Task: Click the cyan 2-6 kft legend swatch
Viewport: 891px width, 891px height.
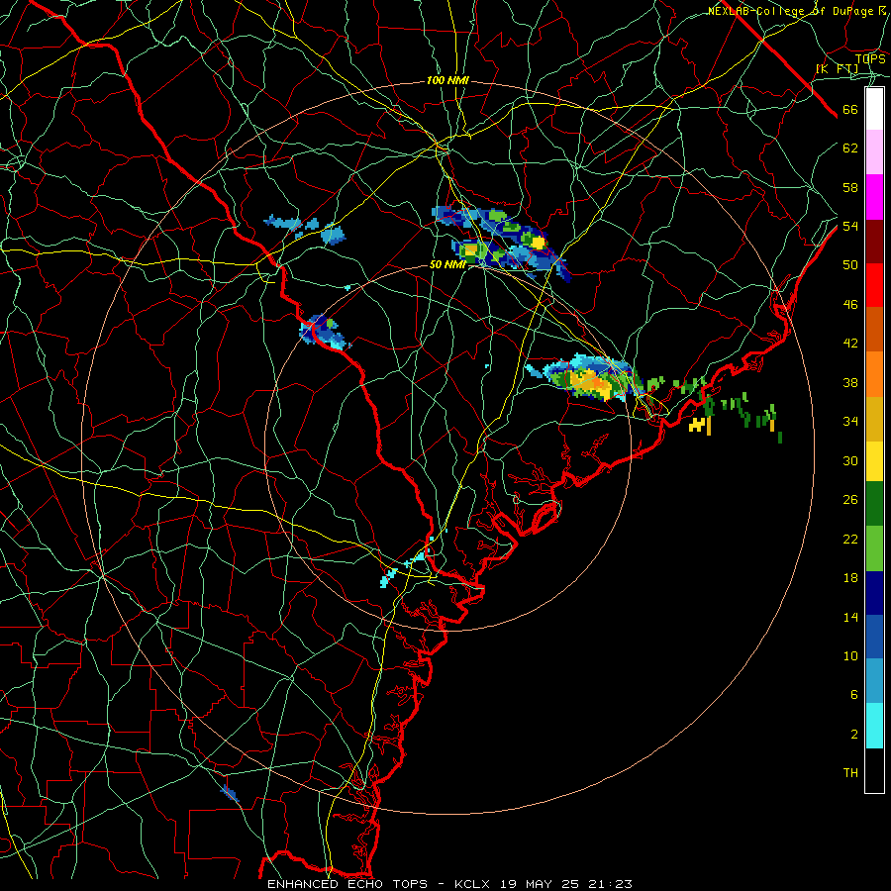Action: tap(874, 726)
